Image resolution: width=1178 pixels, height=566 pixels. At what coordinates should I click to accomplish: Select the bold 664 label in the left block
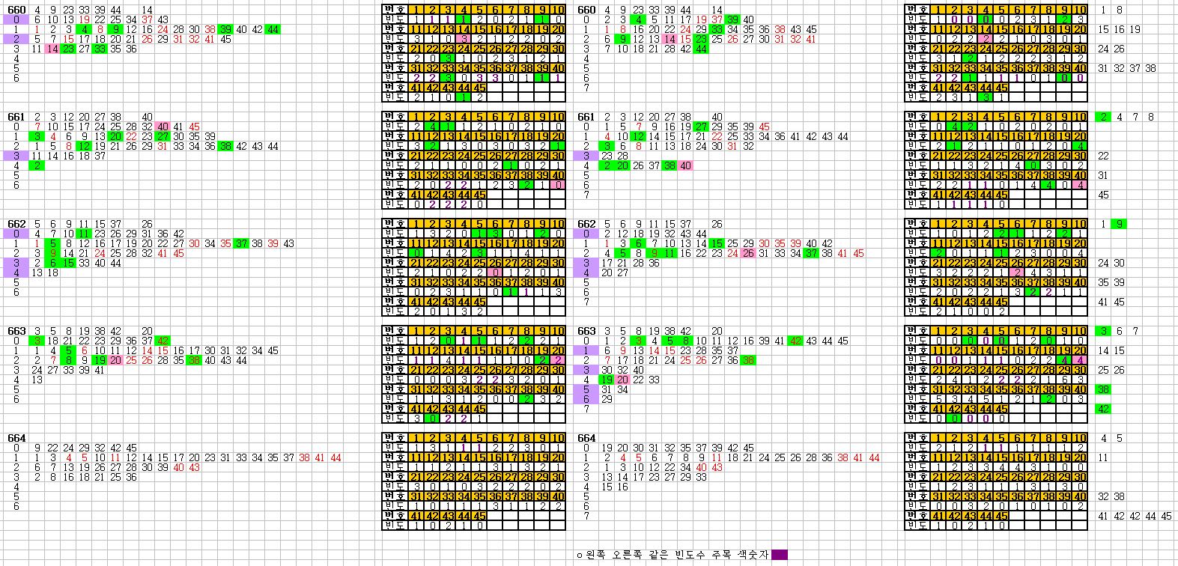(x=16, y=438)
